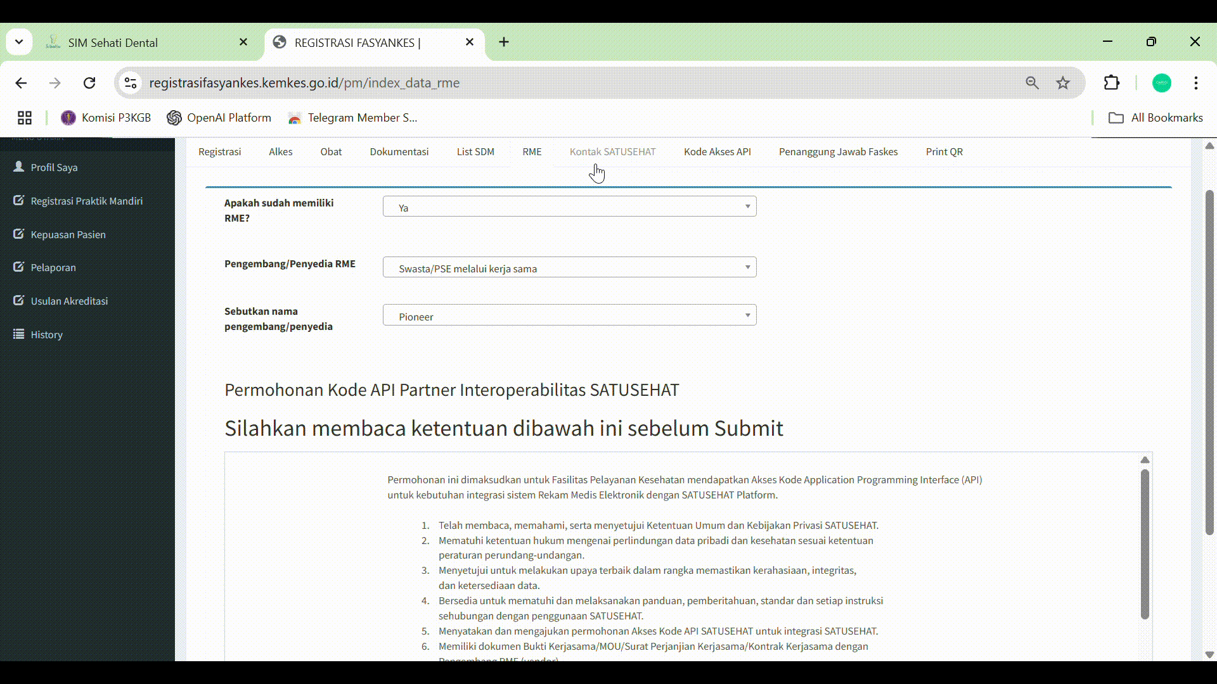The height and width of the screenshot is (684, 1217).
Task: Bookmark page with star icon
Action: [1063, 83]
